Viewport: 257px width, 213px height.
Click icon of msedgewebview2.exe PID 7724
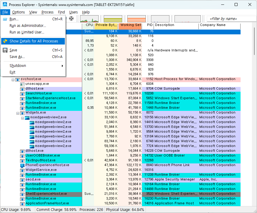(32, 146)
